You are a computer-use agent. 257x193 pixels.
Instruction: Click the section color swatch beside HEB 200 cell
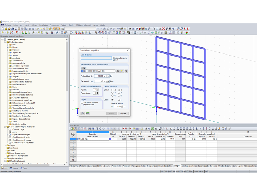click(x=78, y=139)
